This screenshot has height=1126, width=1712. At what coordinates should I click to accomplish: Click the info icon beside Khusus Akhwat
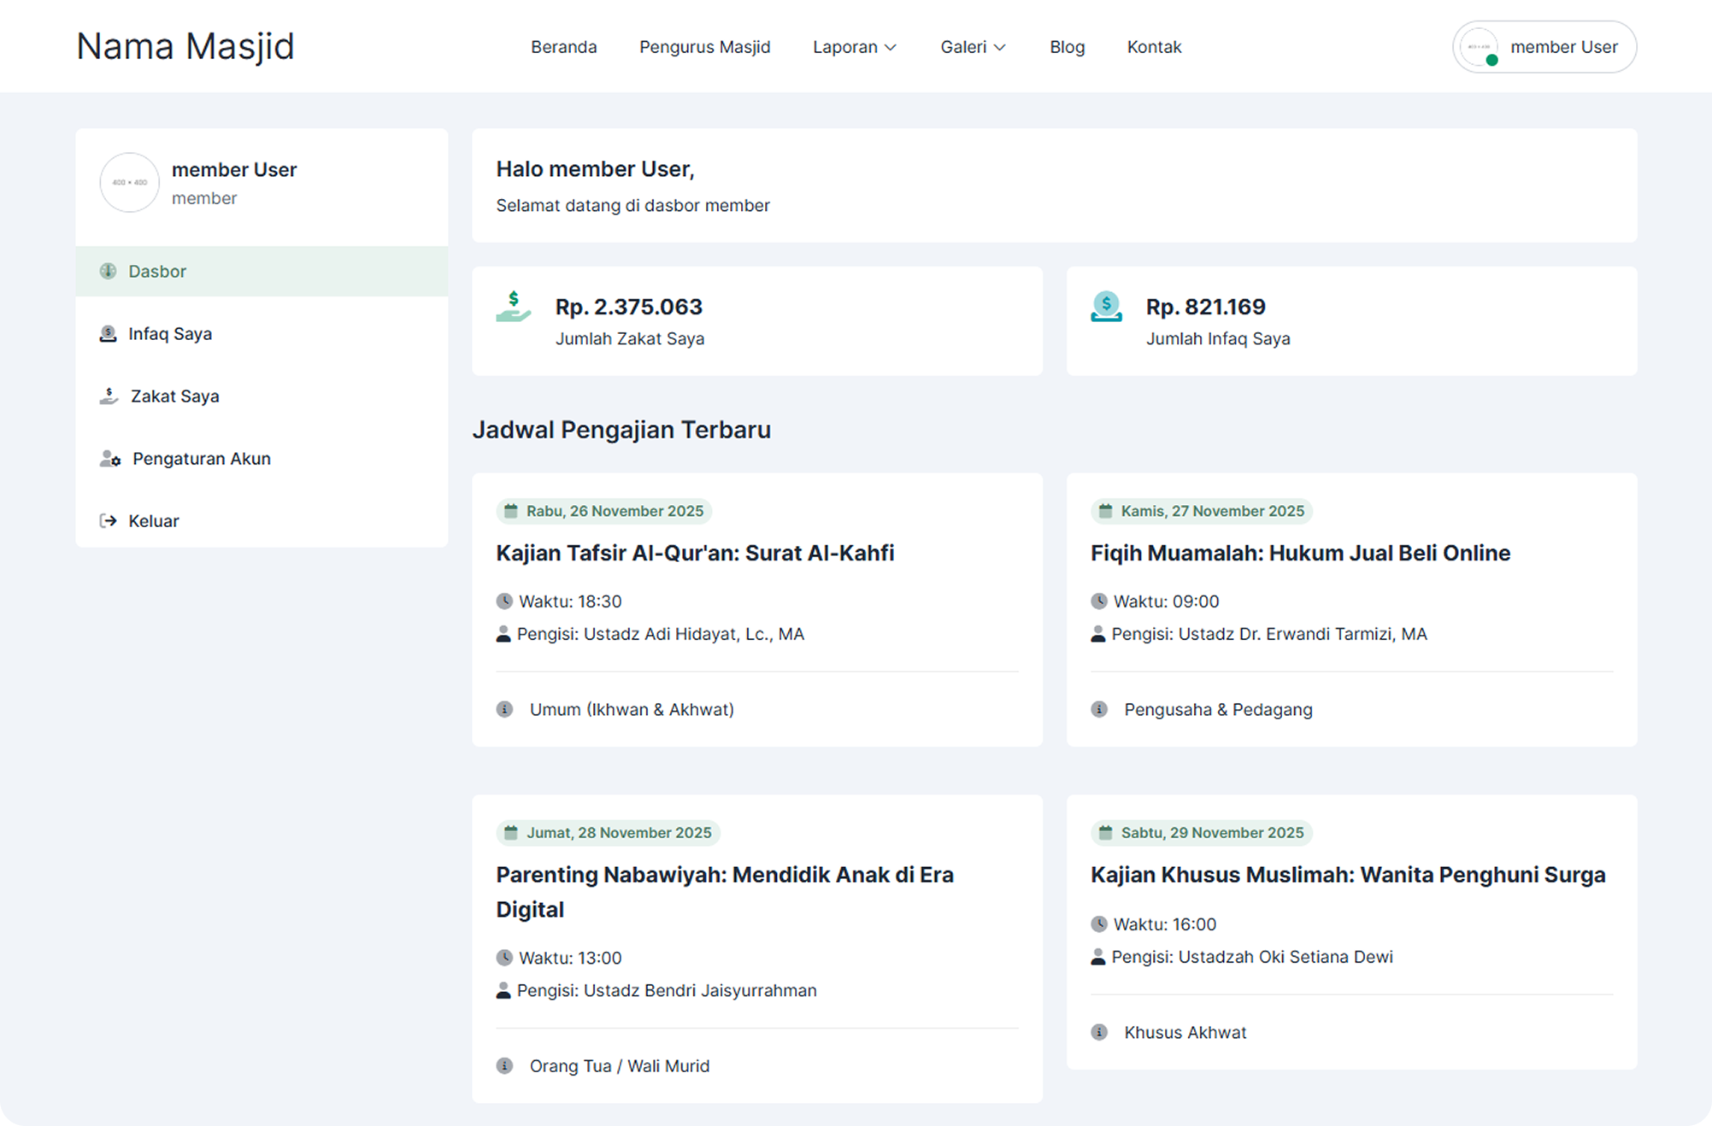[x=1098, y=1031]
